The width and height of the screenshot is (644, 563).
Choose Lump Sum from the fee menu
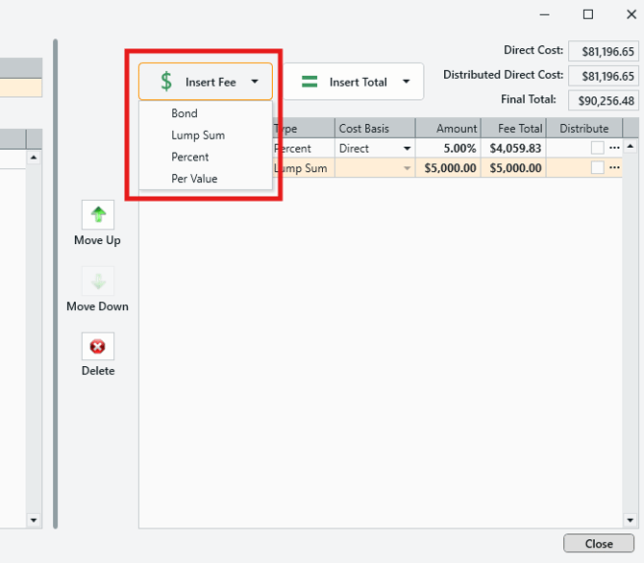point(198,135)
